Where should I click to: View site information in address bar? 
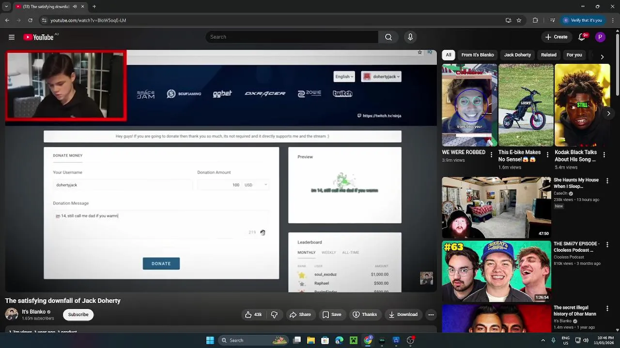pos(44,20)
